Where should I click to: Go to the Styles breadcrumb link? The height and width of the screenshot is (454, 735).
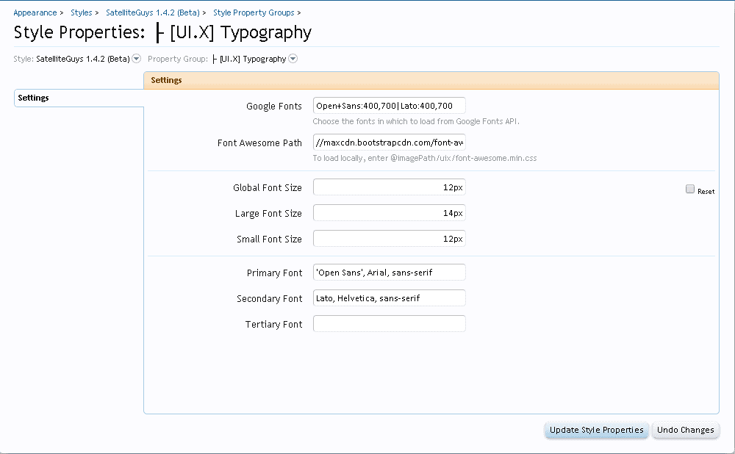tap(81, 12)
